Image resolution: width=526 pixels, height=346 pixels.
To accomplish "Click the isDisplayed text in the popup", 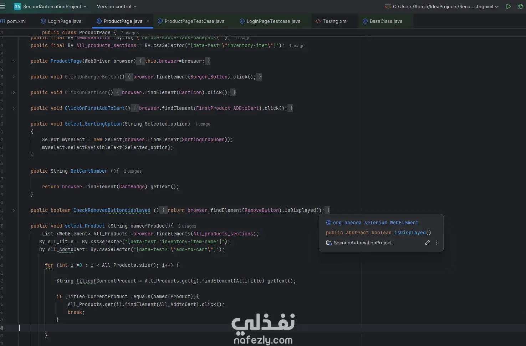I will coord(410,233).
